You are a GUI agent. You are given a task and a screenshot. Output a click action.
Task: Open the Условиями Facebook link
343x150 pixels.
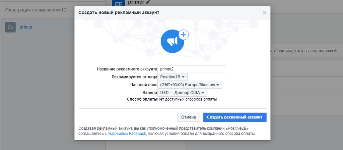127,133
